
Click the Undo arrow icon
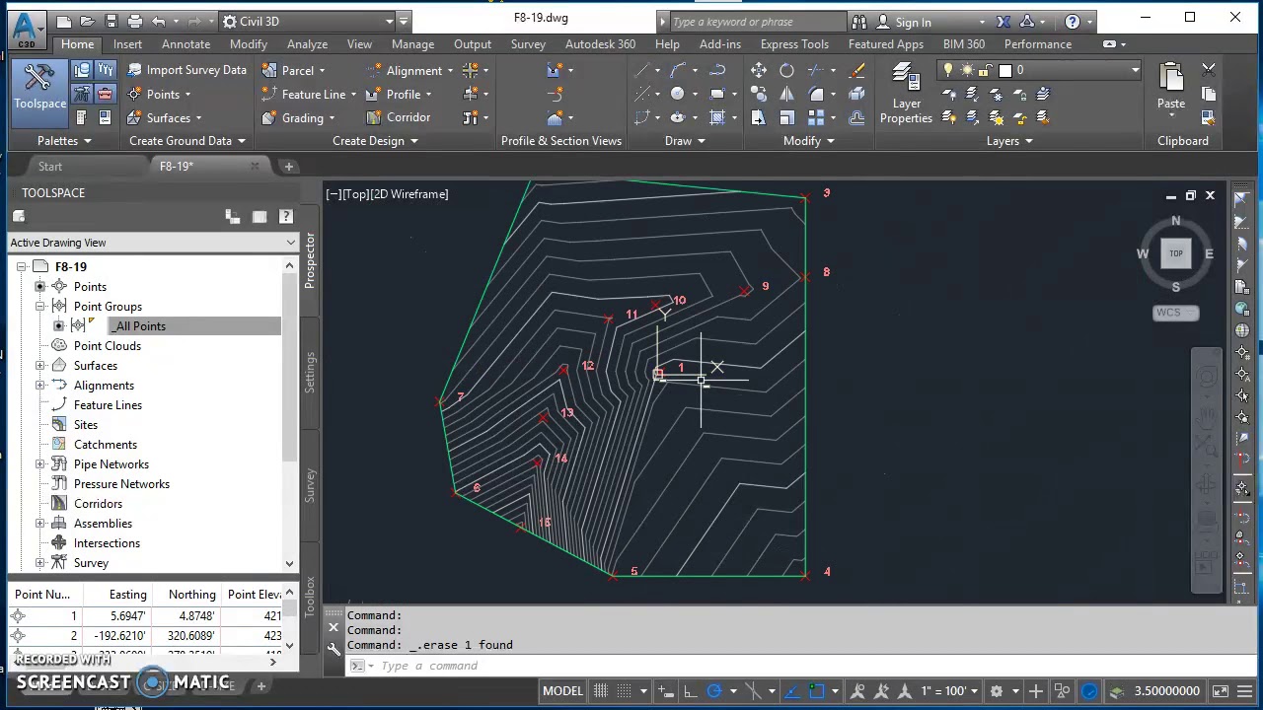pos(158,21)
